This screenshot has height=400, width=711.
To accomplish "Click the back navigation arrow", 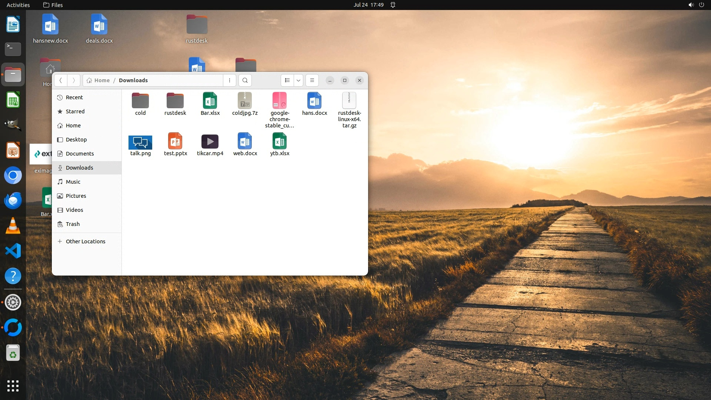I will tap(61, 80).
